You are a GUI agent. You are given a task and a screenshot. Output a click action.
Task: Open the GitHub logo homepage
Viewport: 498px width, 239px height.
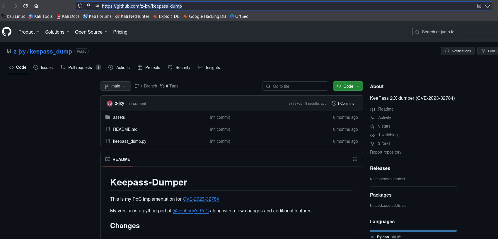[x=7, y=32]
